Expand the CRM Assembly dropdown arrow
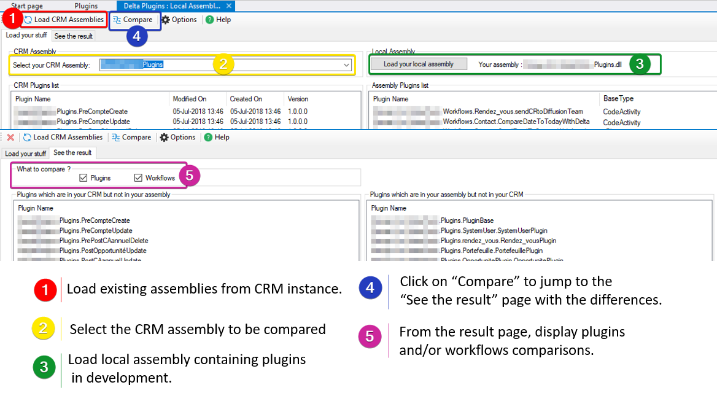717x393 pixels. tap(347, 65)
